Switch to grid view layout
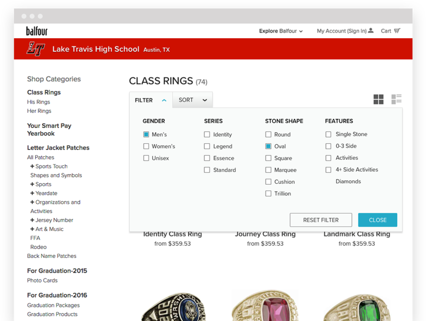 tap(379, 99)
